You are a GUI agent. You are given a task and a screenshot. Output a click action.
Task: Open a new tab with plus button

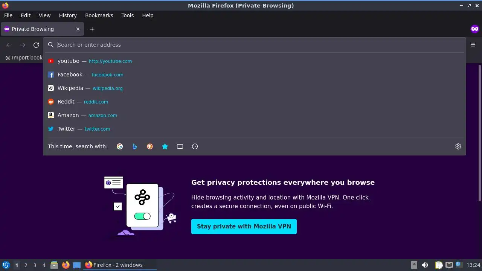(x=92, y=29)
